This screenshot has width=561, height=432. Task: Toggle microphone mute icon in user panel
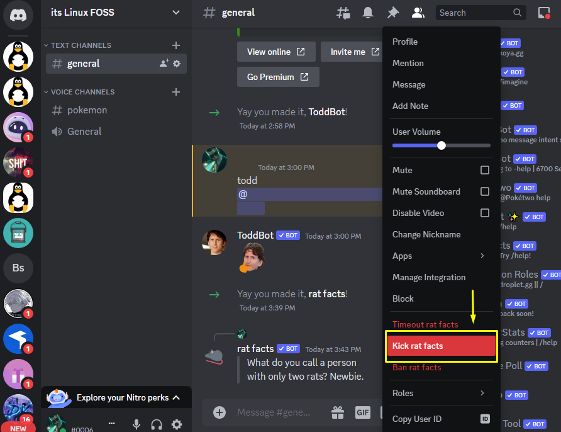136,424
